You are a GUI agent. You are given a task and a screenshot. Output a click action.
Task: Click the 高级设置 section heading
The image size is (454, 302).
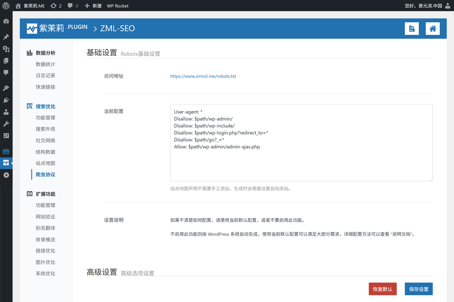tap(102, 272)
